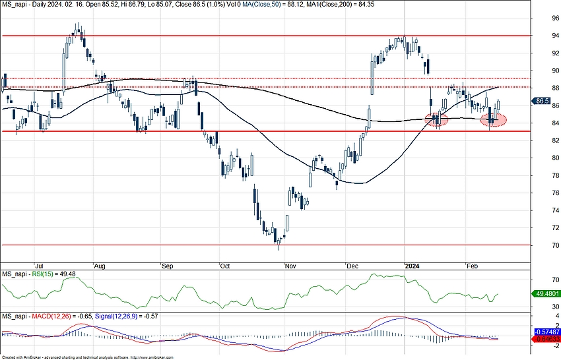Select the bottom red line at 70
This screenshot has width=561, height=360.
(132, 245)
